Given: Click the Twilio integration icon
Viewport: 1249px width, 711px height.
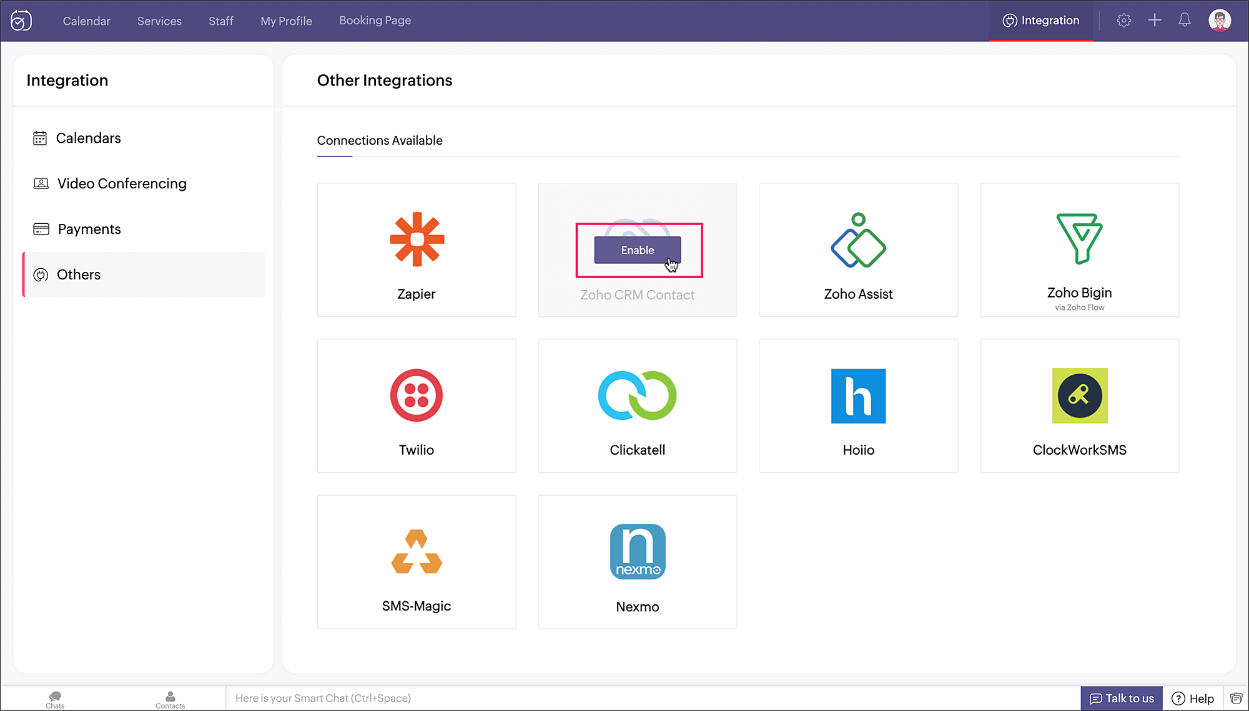Looking at the screenshot, I should click(417, 396).
